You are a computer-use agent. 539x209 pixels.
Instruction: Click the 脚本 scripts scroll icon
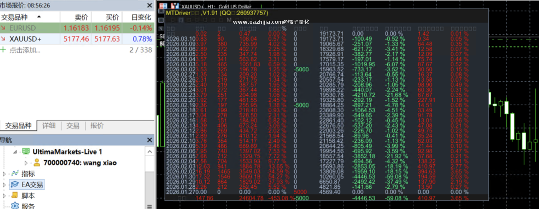(x=15, y=195)
